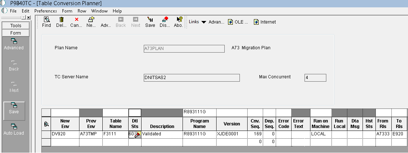Click the Save button in the Form sidebar
The width and height of the screenshot is (408, 153).
pyautogui.click(x=14, y=111)
